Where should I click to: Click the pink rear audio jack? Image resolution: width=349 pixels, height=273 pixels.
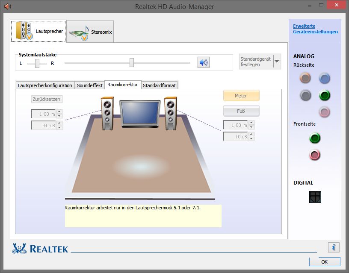coord(325,112)
